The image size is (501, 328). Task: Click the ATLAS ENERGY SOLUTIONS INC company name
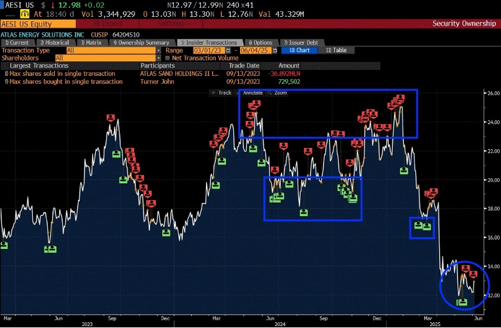[x=42, y=35]
